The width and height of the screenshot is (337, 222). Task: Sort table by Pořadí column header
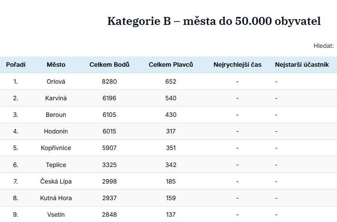point(16,65)
